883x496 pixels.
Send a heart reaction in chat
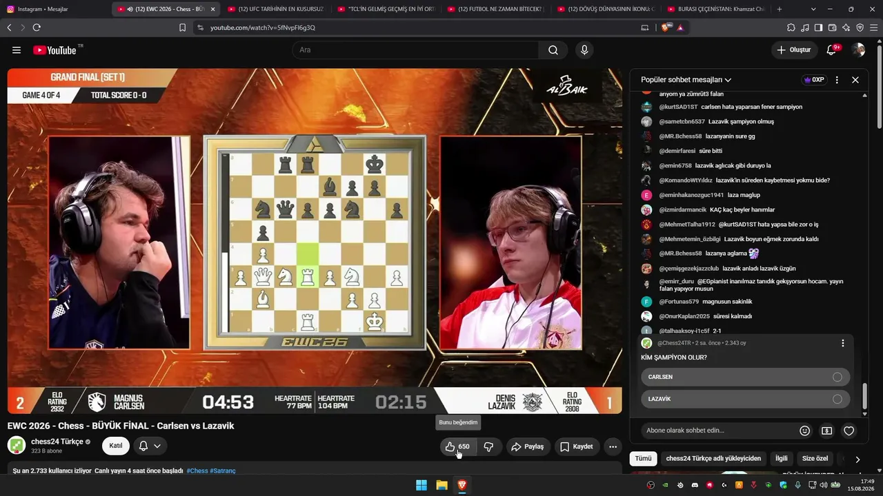click(849, 431)
